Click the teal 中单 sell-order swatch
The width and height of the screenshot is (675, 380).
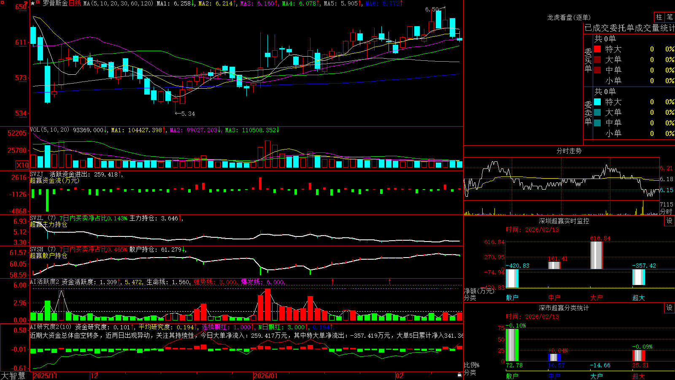click(x=597, y=123)
